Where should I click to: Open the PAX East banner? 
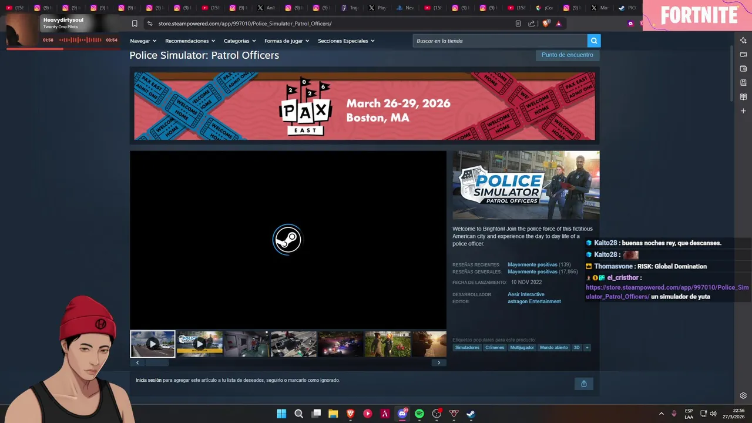point(364,106)
